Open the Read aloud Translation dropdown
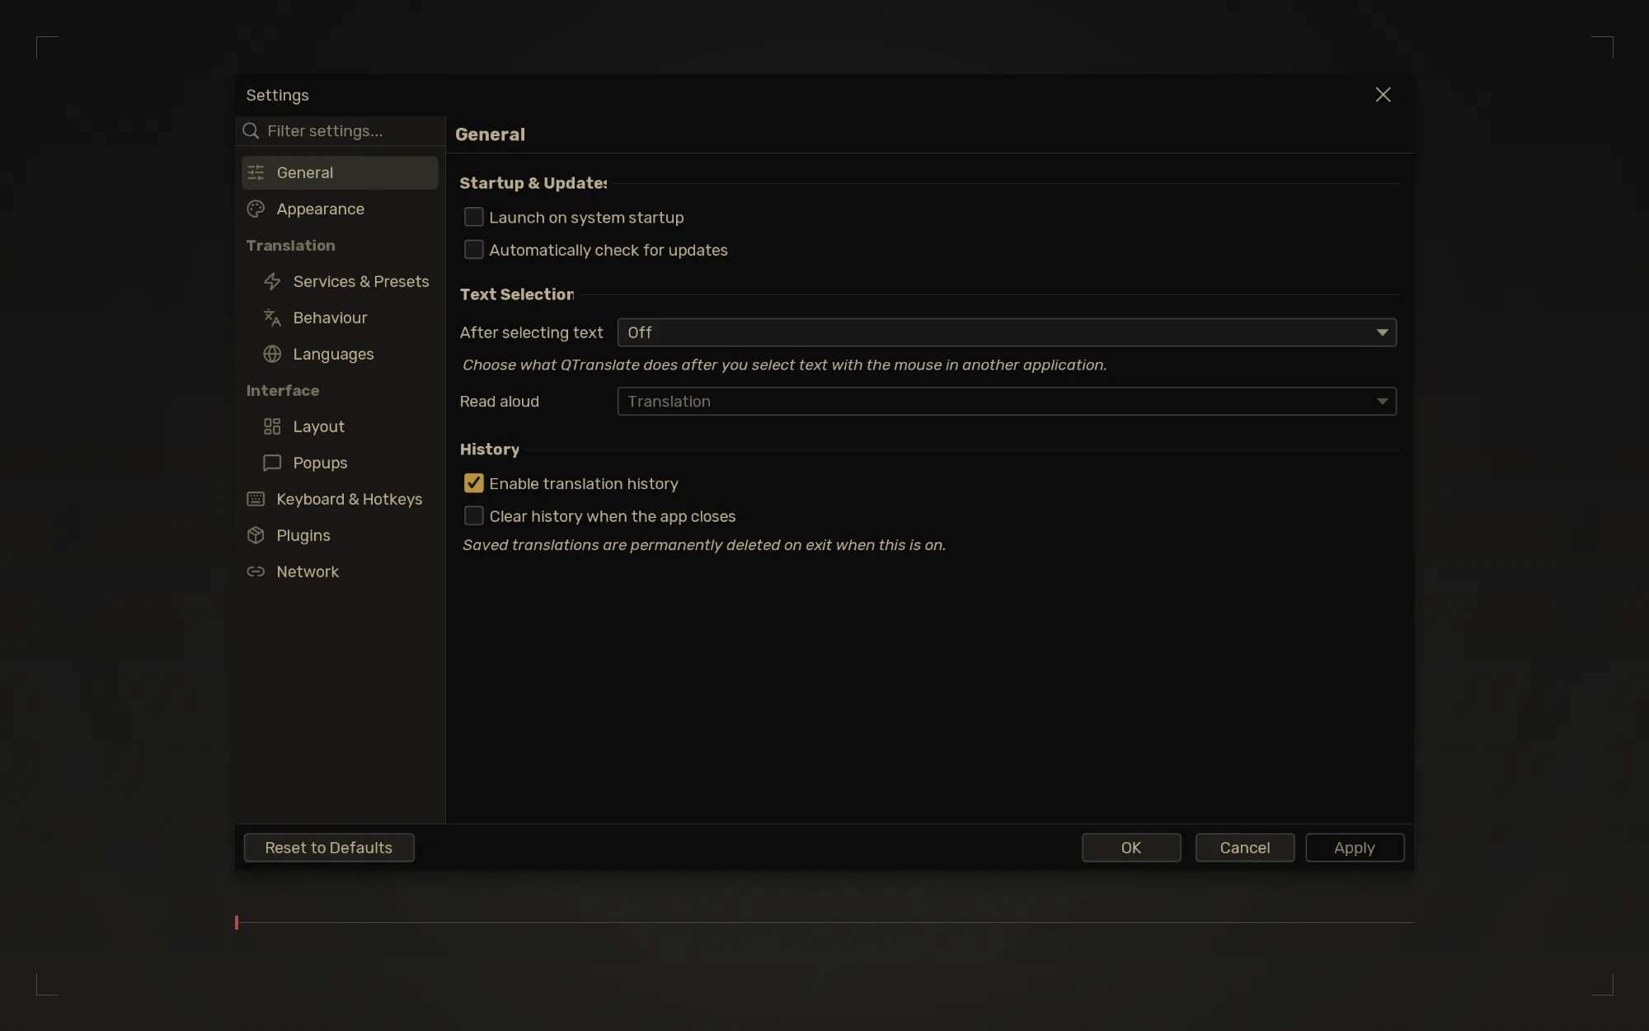The image size is (1649, 1031). coord(1007,402)
